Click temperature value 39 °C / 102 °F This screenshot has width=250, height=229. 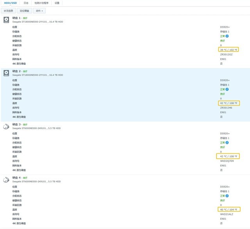click(x=229, y=50)
